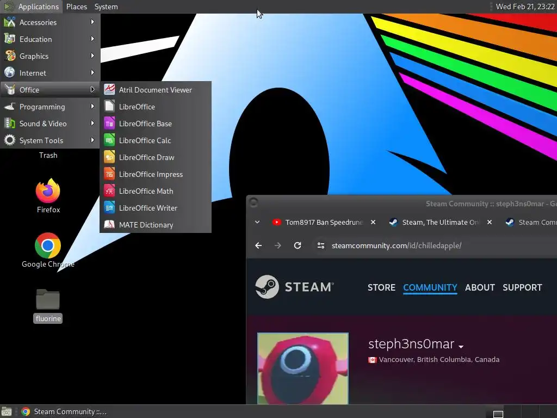
Task: Click the Sound & Video category icon
Action: point(10,124)
